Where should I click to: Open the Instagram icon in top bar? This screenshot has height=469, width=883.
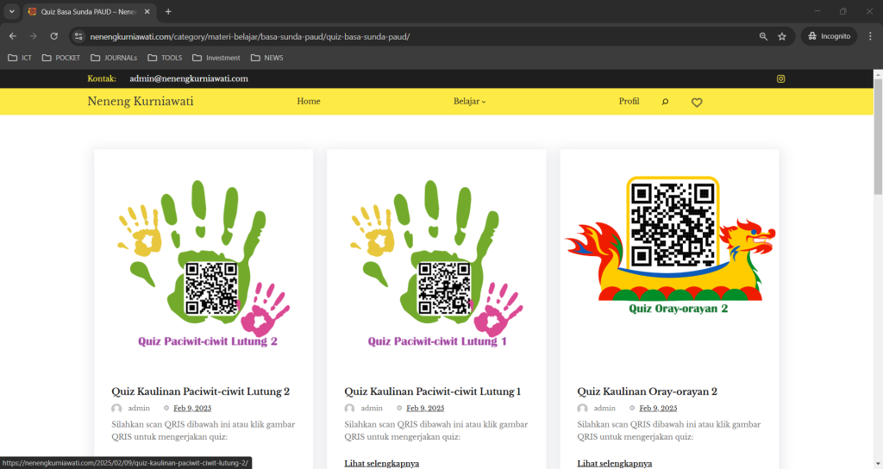coord(780,78)
